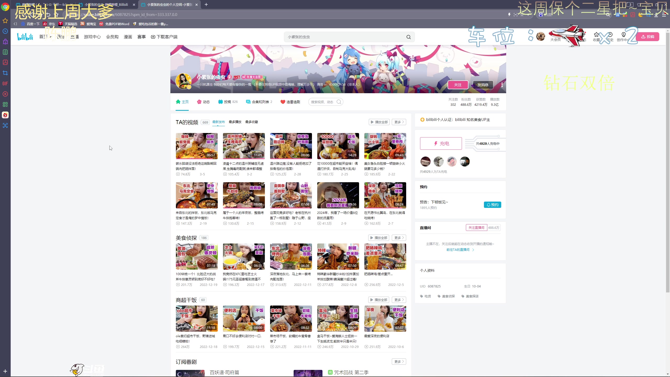Click the plus icon at sidebar bottom
This screenshot has width=670, height=377.
[x=5, y=371]
